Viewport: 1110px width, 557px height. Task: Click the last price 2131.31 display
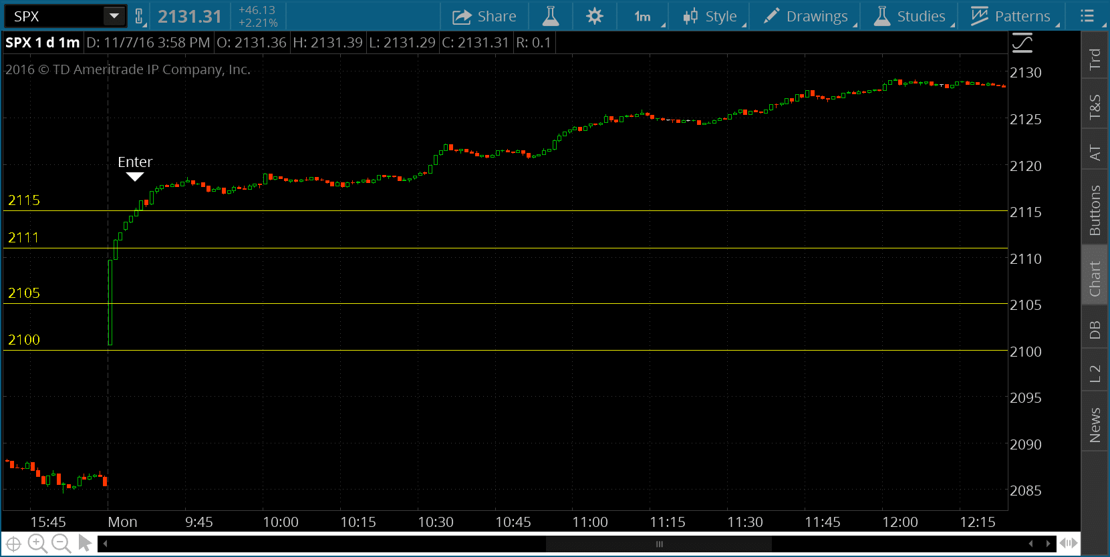190,16
